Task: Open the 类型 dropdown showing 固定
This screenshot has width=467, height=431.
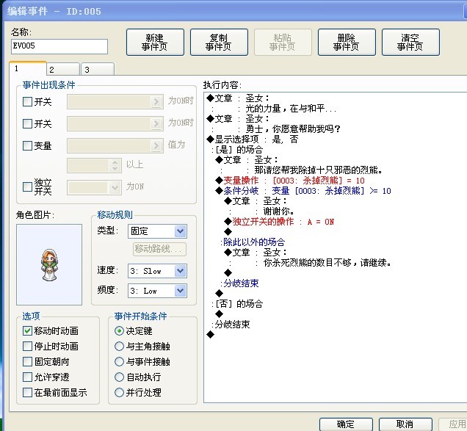Action: (157, 231)
